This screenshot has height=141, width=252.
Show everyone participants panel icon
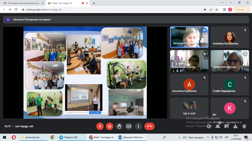218,127
